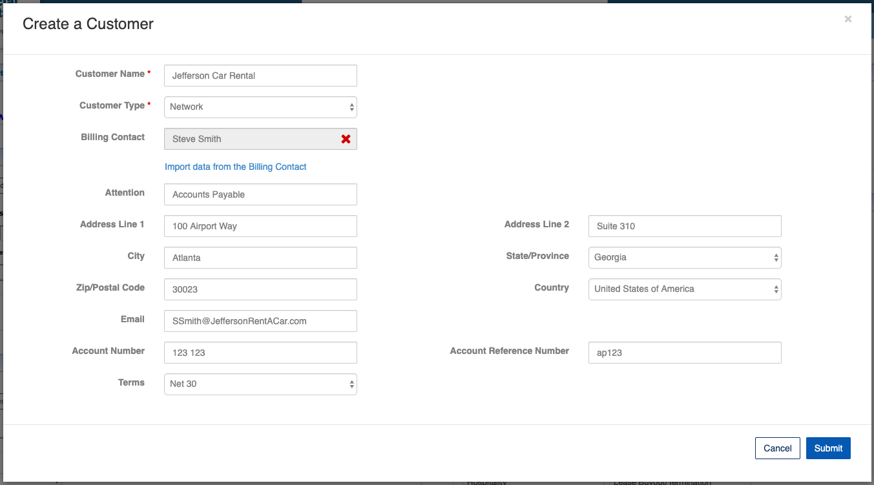Remove Steve Smith billing contact with red X

(346, 139)
